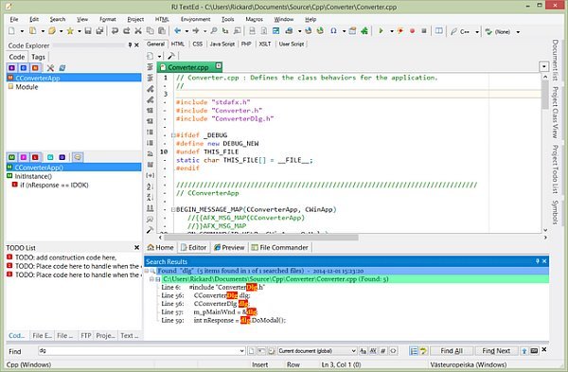Open the Macros menu
The image size is (568, 372).
pyautogui.click(x=254, y=19)
